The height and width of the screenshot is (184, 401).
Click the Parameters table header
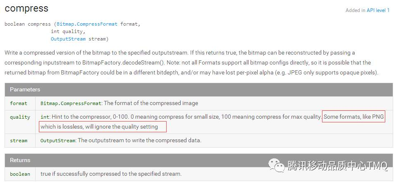point(199,90)
